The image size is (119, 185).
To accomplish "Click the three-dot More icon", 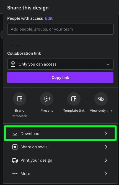I will [15, 174].
